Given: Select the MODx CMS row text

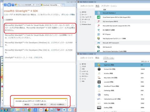Looking at the screenshot, I should (x=109, y=103).
